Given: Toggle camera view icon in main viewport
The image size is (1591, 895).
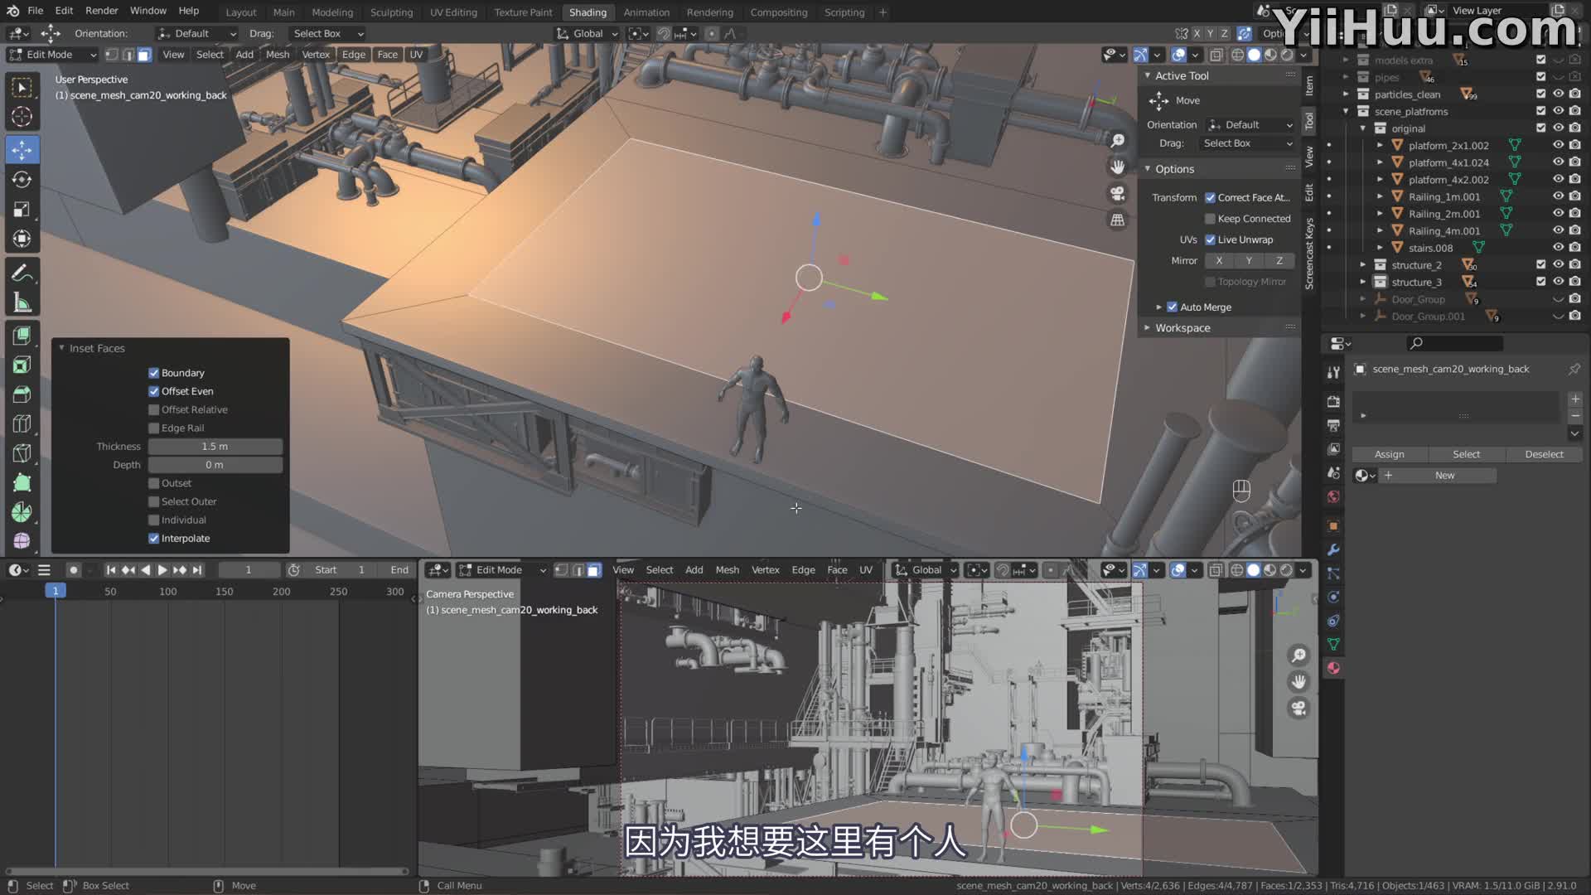Looking at the screenshot, I should [x=1118, y=193].
